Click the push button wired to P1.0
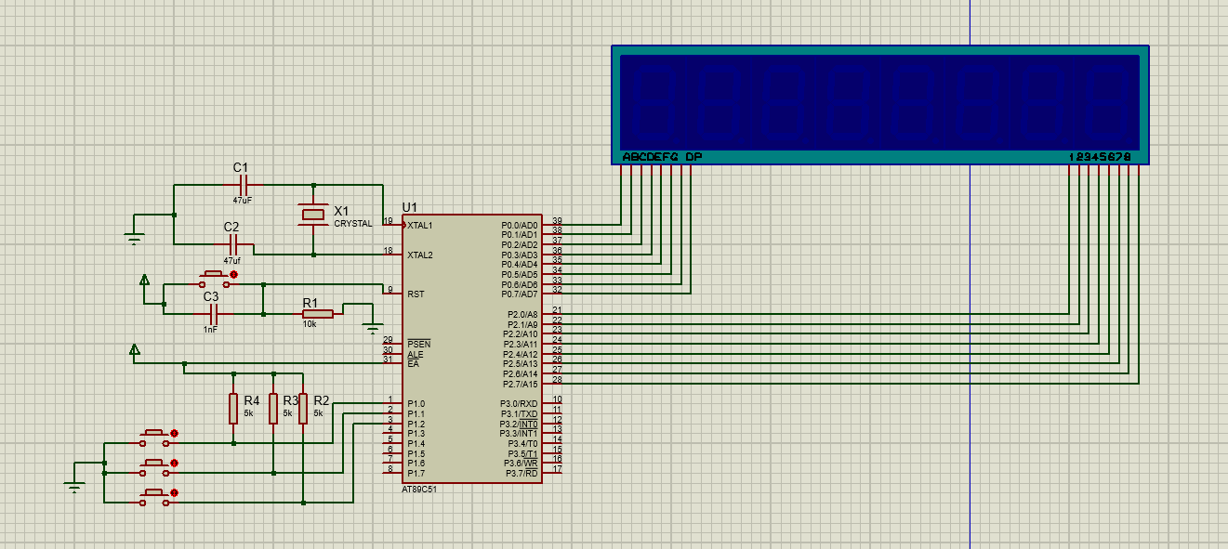 [x=156, y=437]
